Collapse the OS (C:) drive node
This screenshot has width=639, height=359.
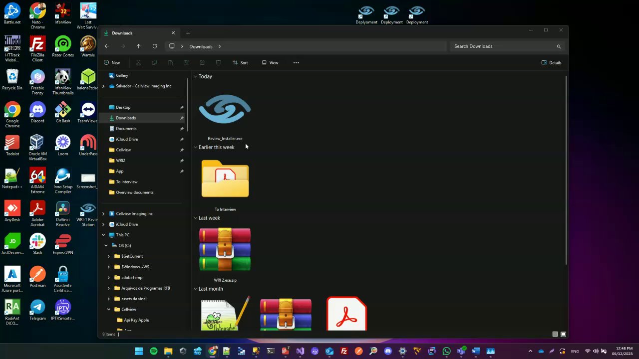pos(106,246)
